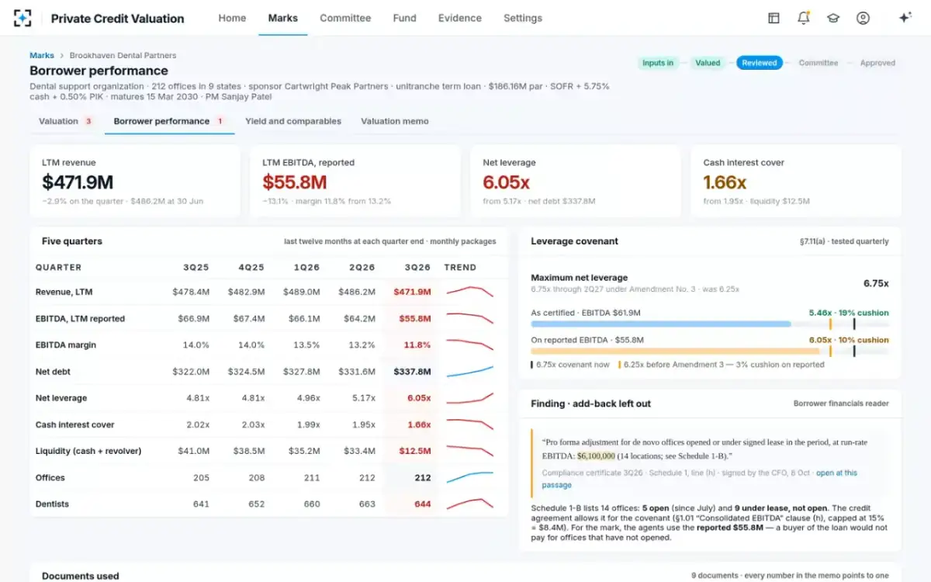The width and height of the screenshot is (931, 582).
Task: Click the '$337.8M' net debt cell
Action: (x=412, y=372)
